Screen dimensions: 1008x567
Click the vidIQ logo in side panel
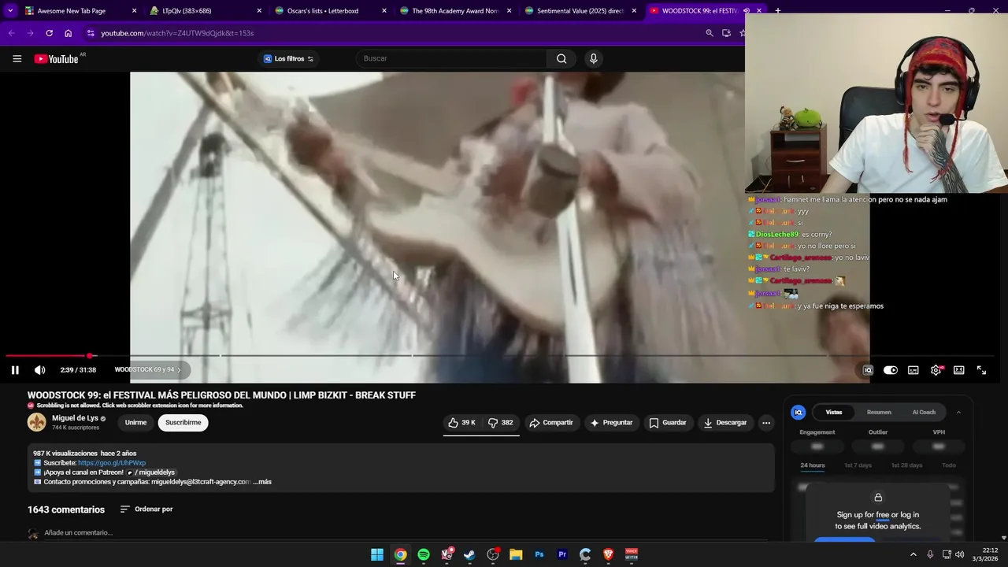coord(798,412)
